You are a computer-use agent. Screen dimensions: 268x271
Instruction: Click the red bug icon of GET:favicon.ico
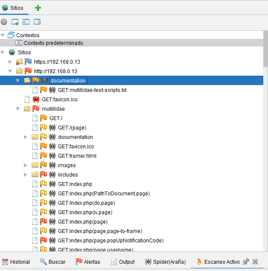click(36, 100)
